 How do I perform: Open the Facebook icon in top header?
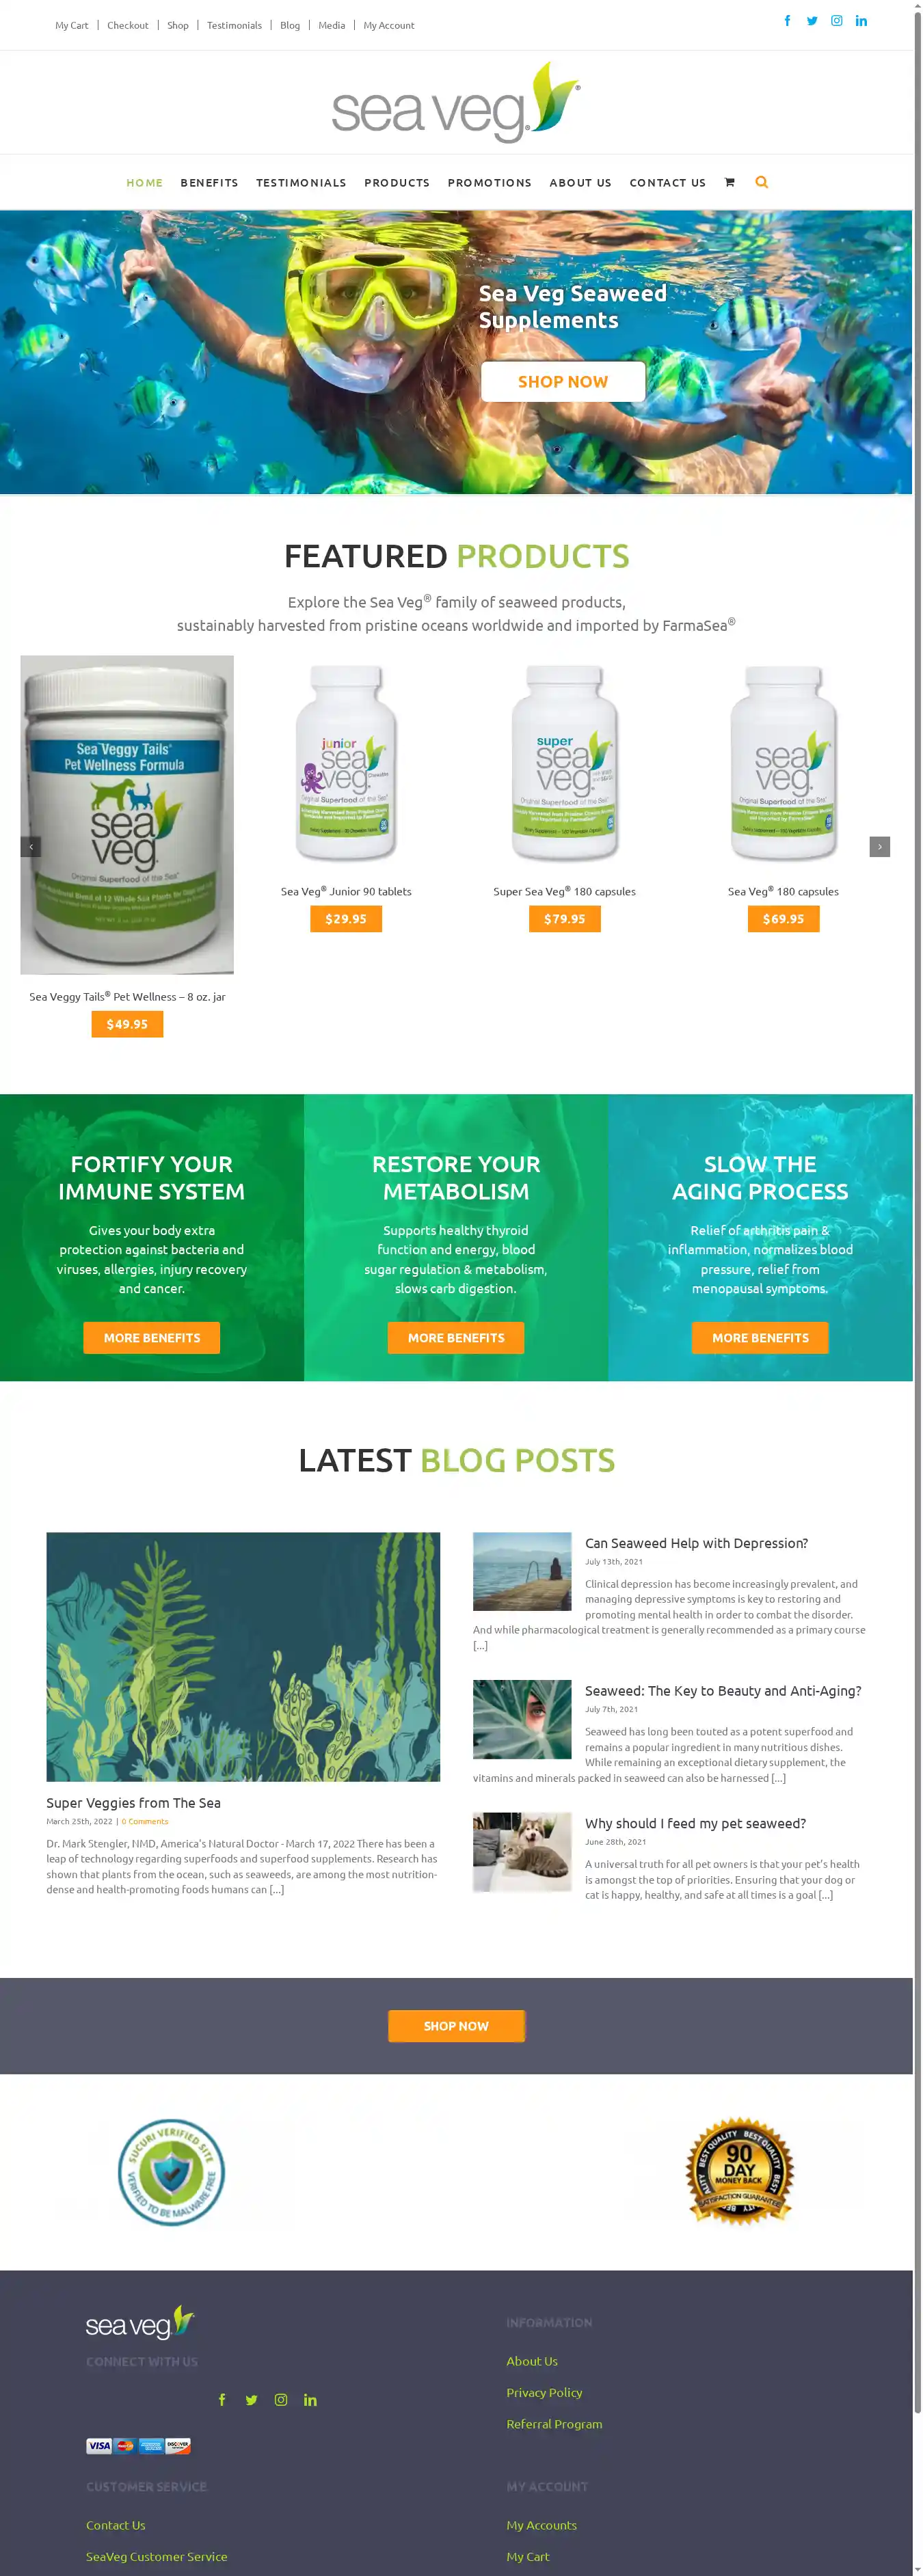787,21
